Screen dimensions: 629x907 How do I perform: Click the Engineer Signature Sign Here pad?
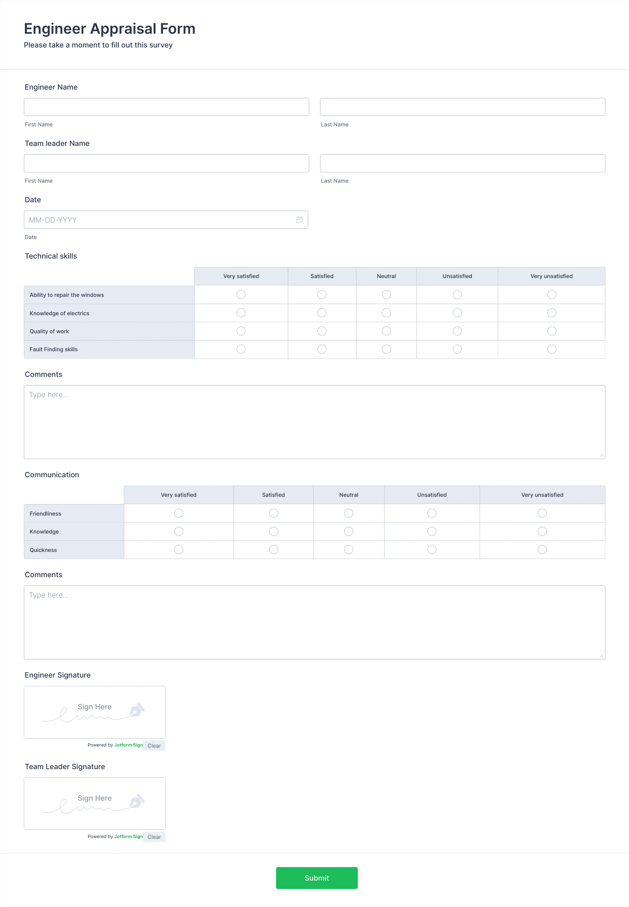point(95,712)
